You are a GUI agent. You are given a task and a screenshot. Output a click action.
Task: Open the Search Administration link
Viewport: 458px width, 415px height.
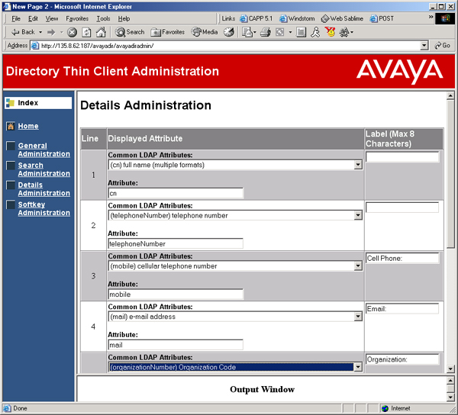coord(44,169)
